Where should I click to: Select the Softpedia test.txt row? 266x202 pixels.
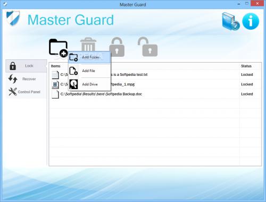tap(155, 75)
